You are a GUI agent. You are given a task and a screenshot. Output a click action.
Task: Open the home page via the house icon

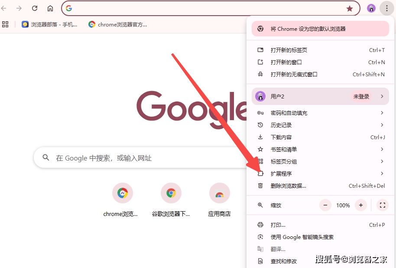click(x=50, y=8)
